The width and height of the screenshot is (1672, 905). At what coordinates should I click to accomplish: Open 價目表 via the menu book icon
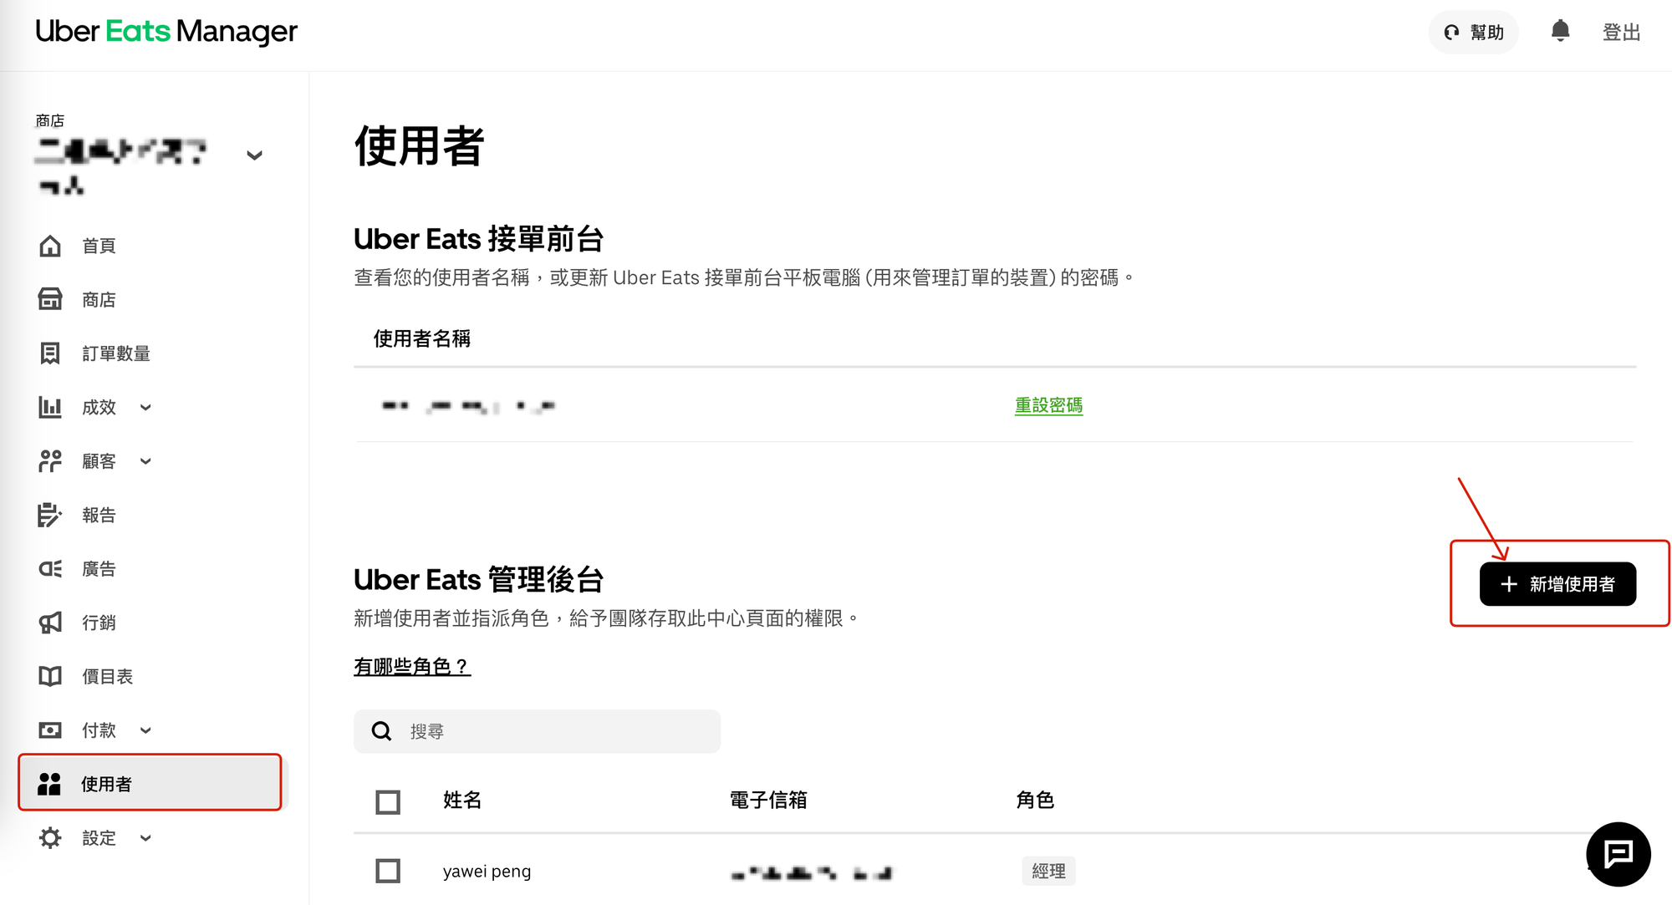pyautogui.click(x=50, y=676)
